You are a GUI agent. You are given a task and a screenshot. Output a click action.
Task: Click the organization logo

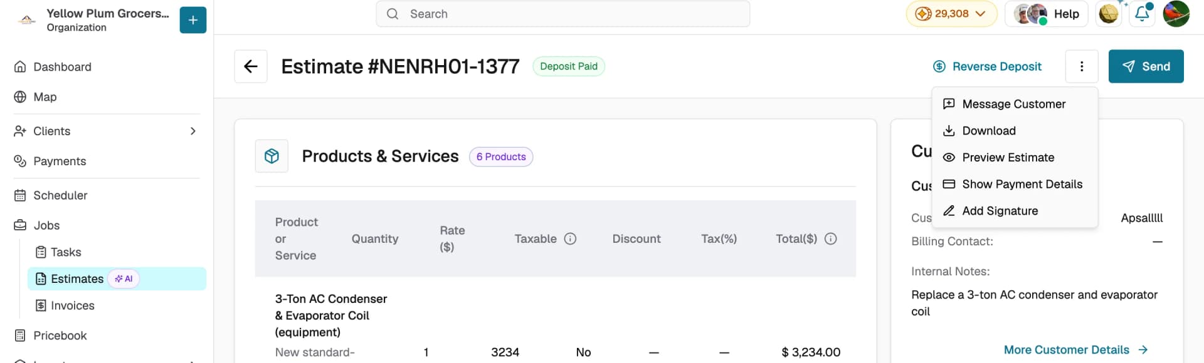pyautogui.click(x=26, y=20)
